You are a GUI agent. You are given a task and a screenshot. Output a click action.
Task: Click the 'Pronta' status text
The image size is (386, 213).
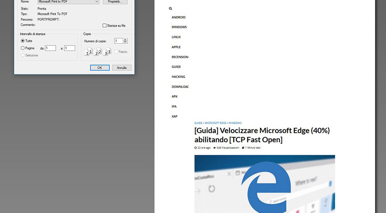(x=42, y=9)
